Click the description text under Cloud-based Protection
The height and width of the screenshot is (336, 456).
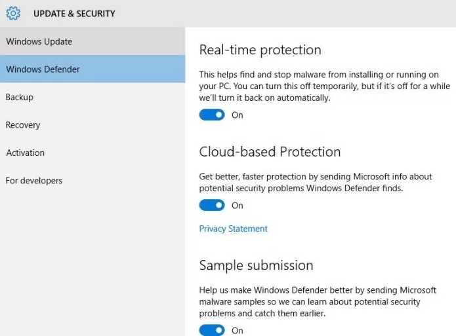316,182
